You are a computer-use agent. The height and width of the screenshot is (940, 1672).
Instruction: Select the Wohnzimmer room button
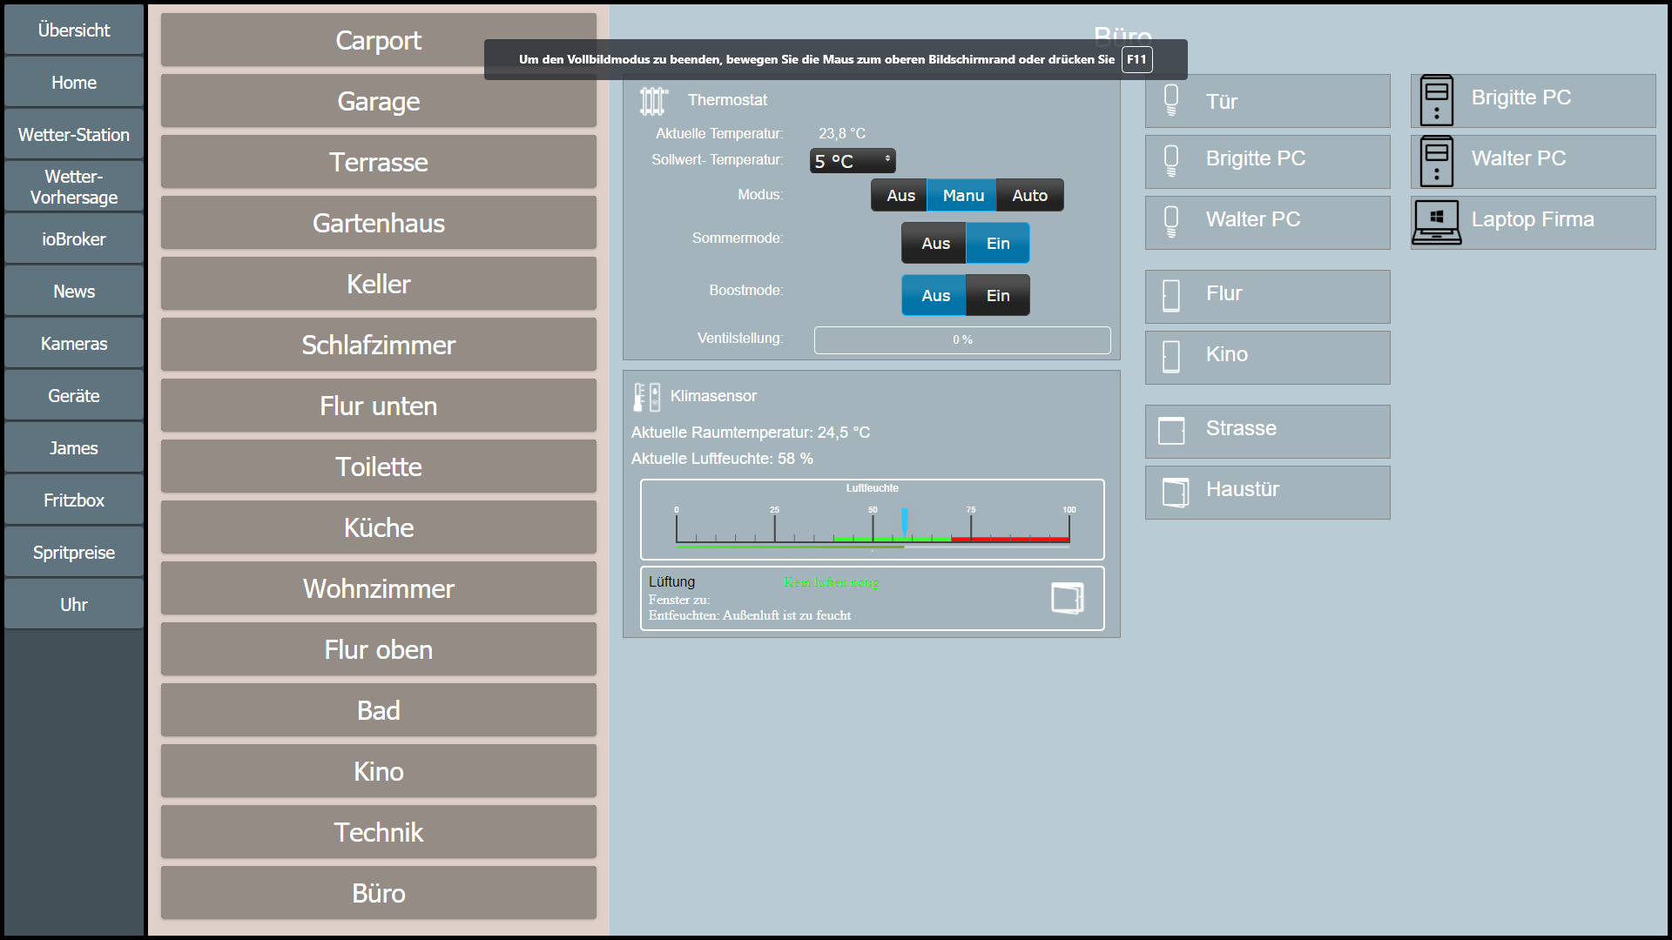point(379,589)
